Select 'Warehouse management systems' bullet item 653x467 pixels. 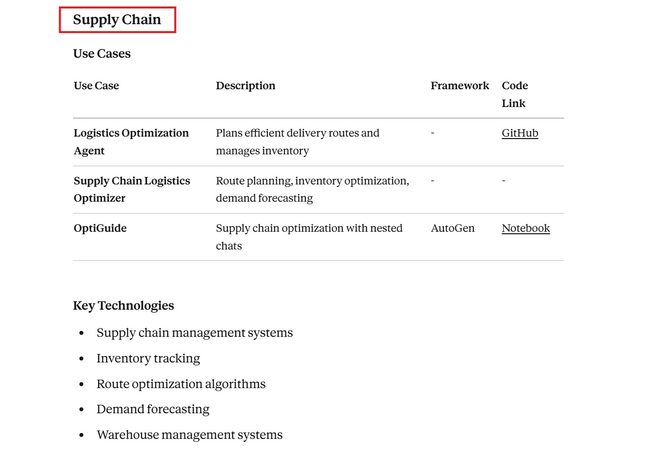(189, 435)
